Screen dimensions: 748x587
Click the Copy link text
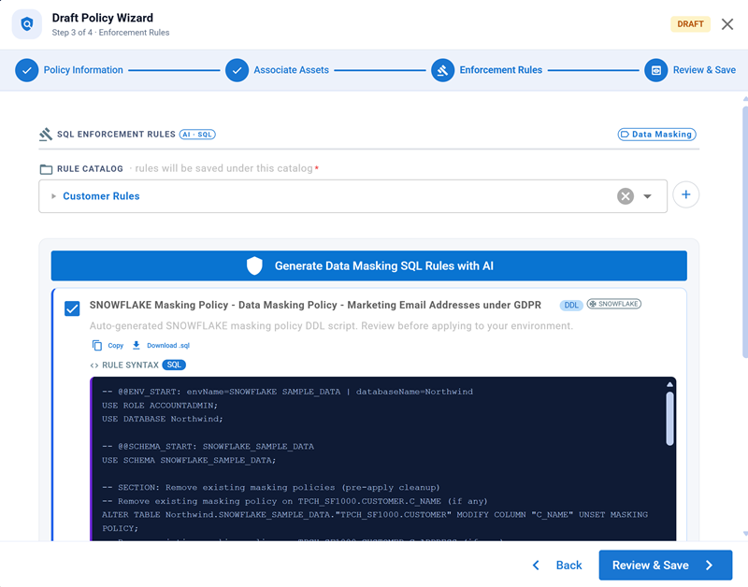pyautogui.click(x=115, y=345)
